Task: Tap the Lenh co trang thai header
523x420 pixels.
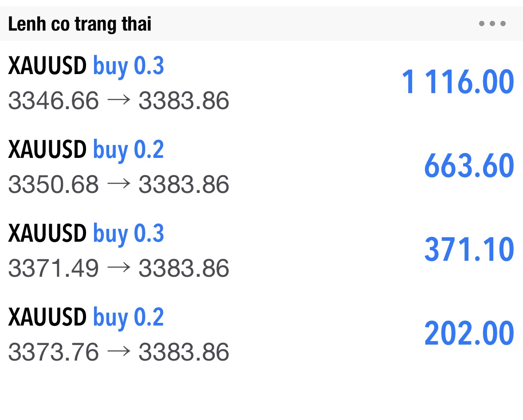Action: pos(80,24)
